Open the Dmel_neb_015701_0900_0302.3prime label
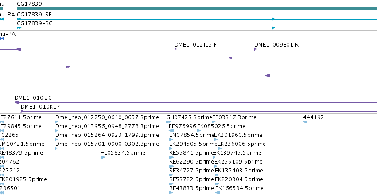Screen dimensions: 377x195 click(107, 144)
